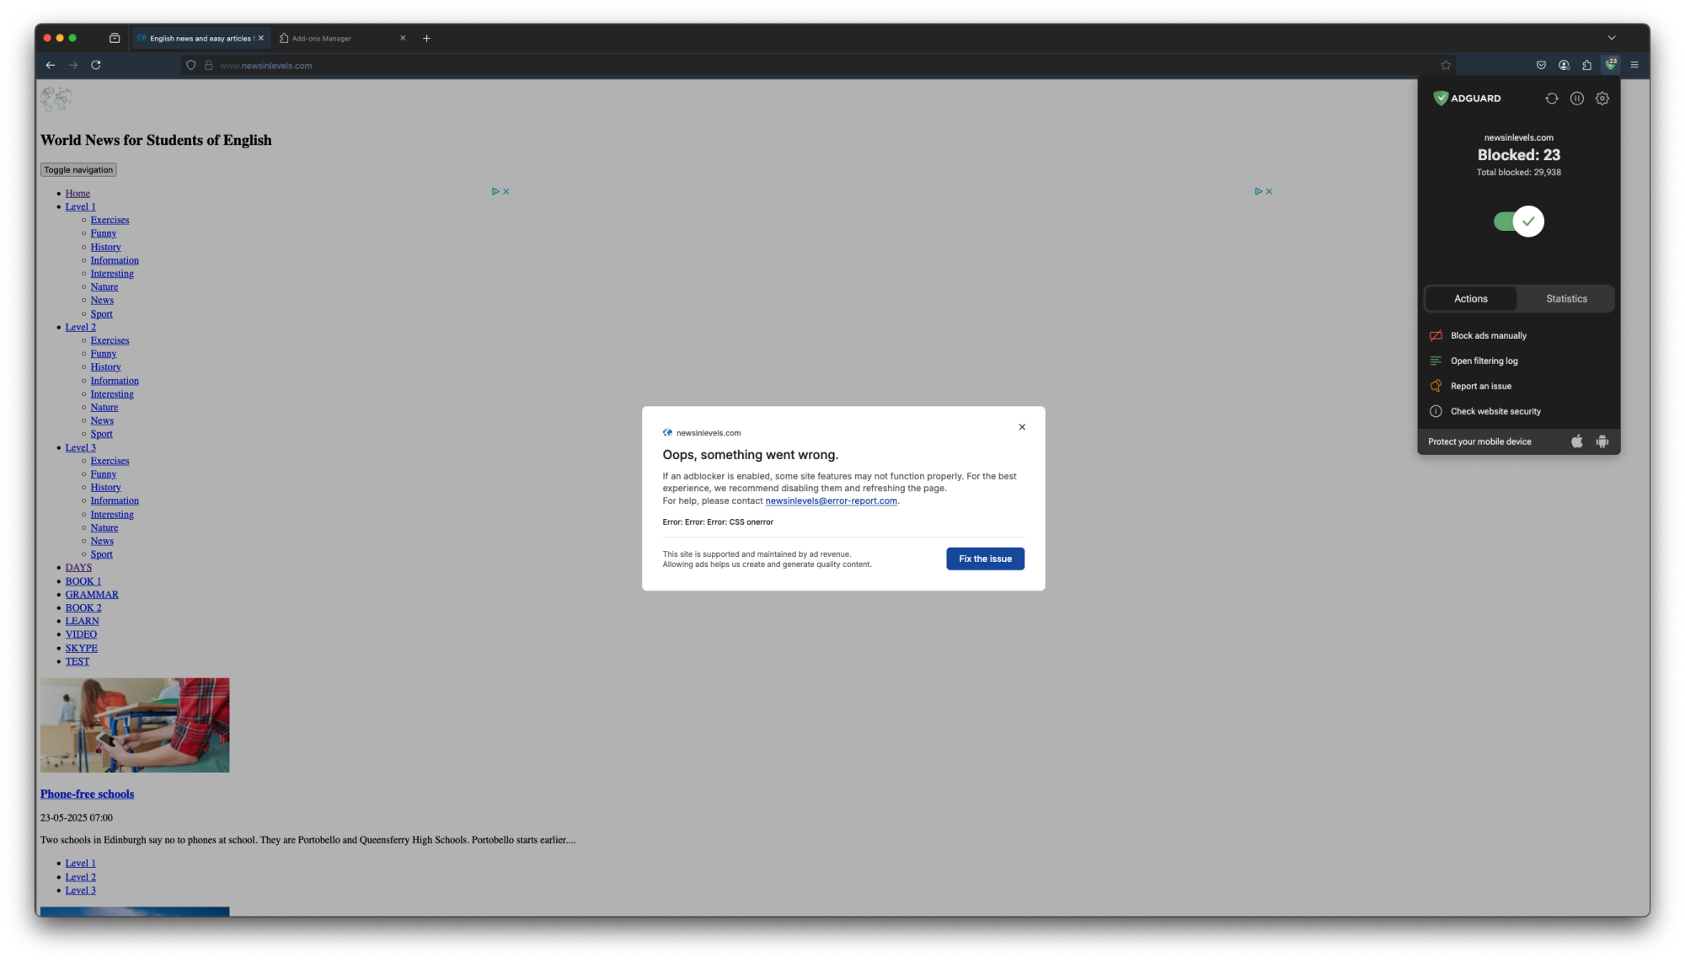Image resolution: width=1685 pixels, height=963 pixels.
Task: Select Block ads manually action
Action: (1489, 335)
